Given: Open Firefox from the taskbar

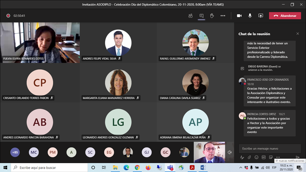Looking at the screenshot, I should pyautogui.click(x=148, y=168).
